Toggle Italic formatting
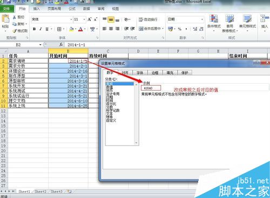The width and height of the screenshot is (270, 198). pyautogui.click(x=40, y=29)
